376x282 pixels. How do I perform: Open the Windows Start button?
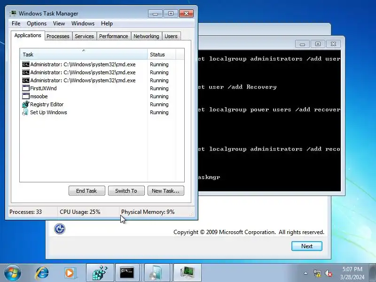(13, 273)
